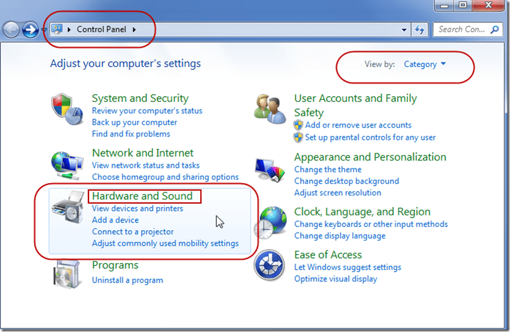Image resolution: width=510 pixels, height=332 pixels.
Task: Open the View by Category dropdown
Action: click(x=424, y=64)
